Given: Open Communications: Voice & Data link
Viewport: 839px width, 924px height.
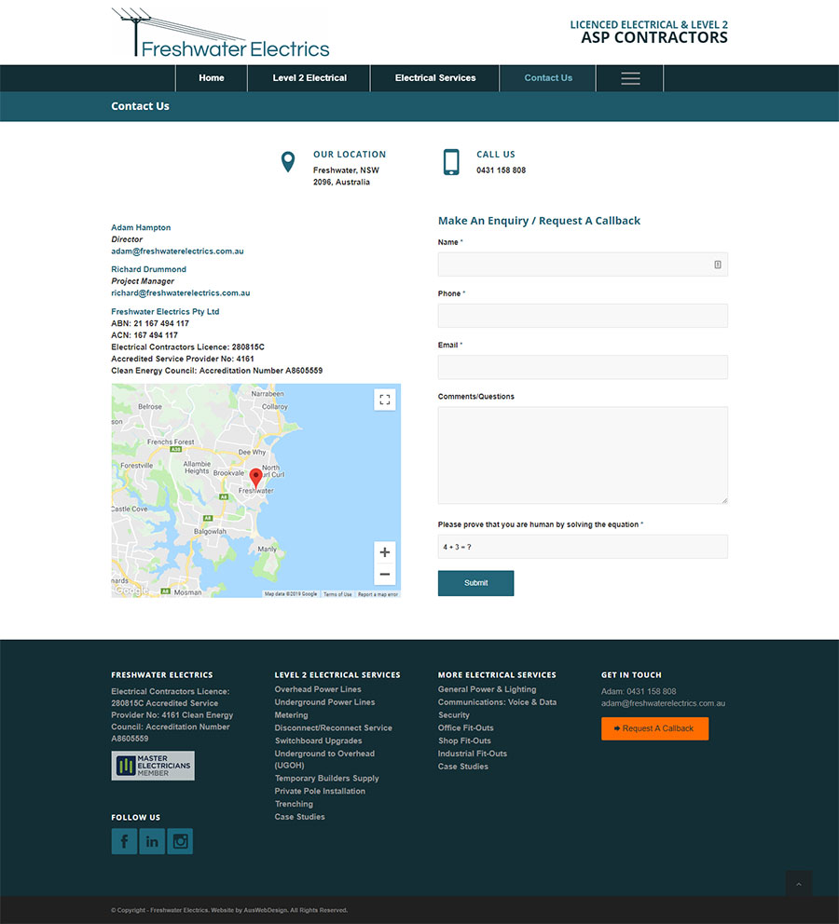Looking at the screenshot, I should click(497, 702).
